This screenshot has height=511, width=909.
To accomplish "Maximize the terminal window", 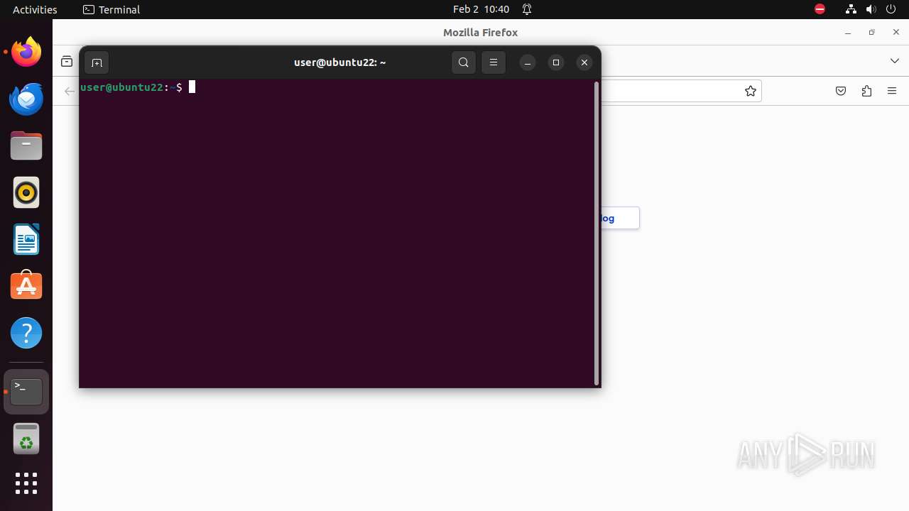I will coord(556,62).
